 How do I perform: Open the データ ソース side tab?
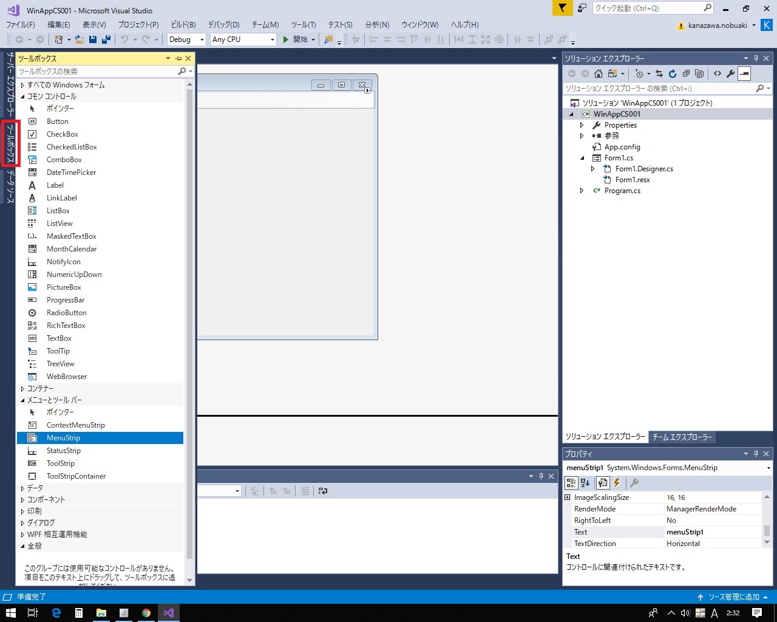10,186
